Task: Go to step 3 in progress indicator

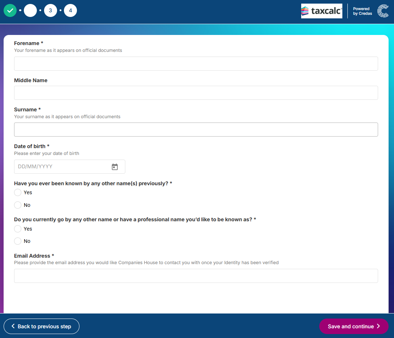Action: [x=50, y=10]
